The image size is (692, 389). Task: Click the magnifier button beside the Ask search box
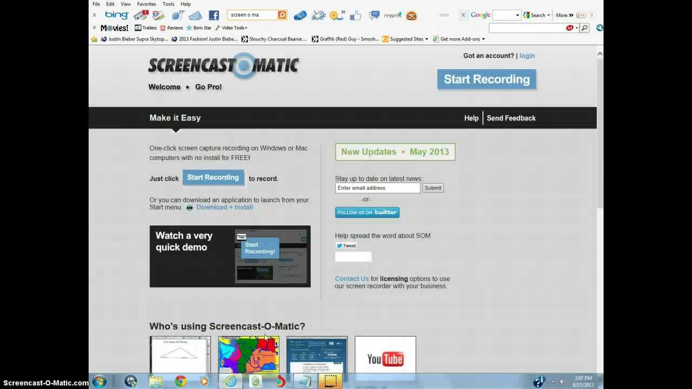(x=584, y=28)
